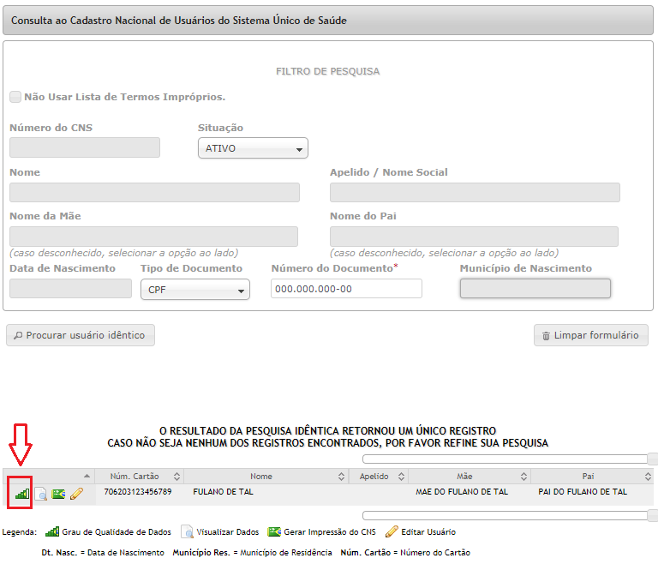Click the Gerar Impressão do CNS row icon
The image size is (658, 576).
(58, 494)
